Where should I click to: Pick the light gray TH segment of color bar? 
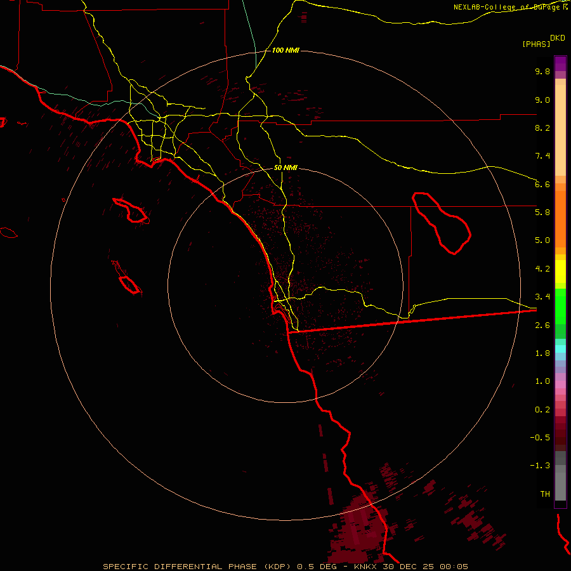coord(560,486)
